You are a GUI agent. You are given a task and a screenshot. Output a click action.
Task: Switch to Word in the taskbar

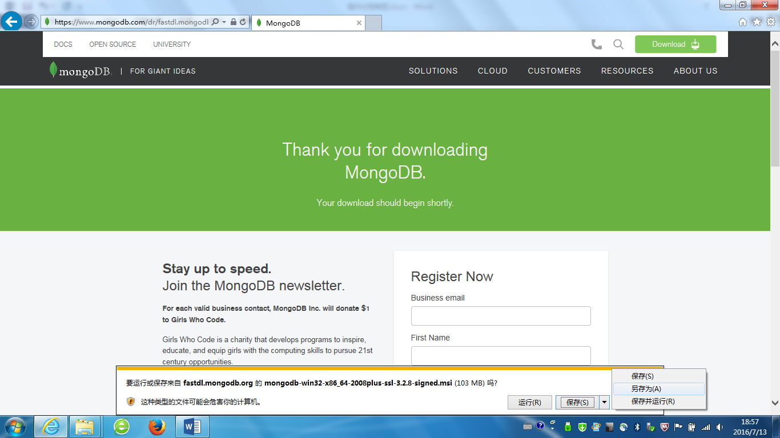(193, 427)
